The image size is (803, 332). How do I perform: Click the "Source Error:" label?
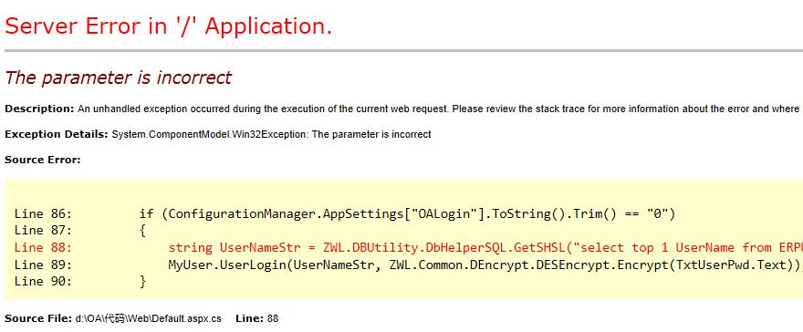tap(43, 161)
